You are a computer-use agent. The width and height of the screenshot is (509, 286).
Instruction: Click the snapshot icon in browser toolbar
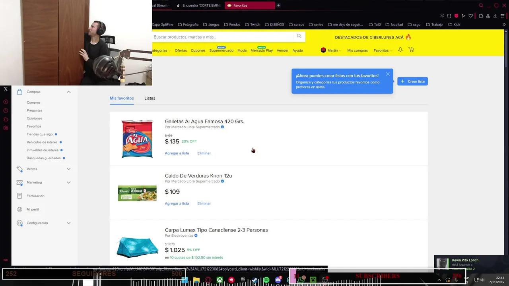449,16
